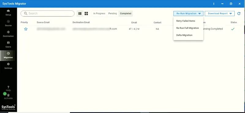The image size is (245, 113).
Task: Click the SysTools logo at bottom
Action: point(9,107)
